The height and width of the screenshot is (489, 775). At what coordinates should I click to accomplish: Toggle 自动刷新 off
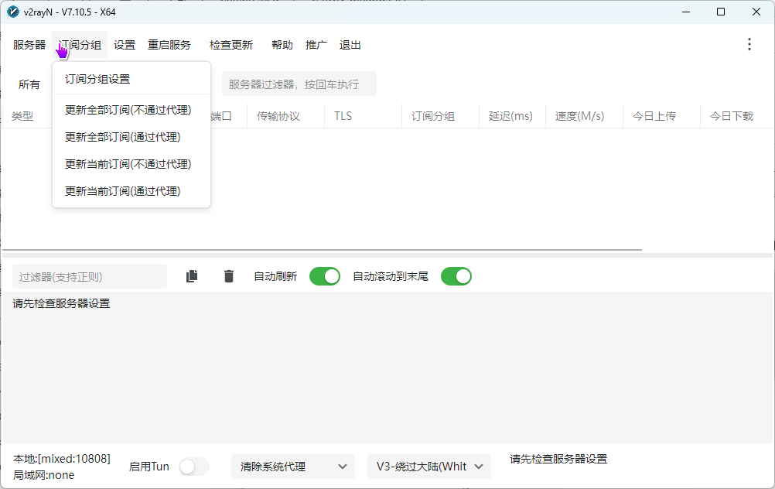(x=325, y=276)
